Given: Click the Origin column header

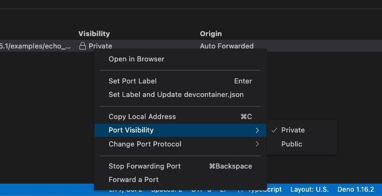Looking at the screenshot, I should point(211,34).
